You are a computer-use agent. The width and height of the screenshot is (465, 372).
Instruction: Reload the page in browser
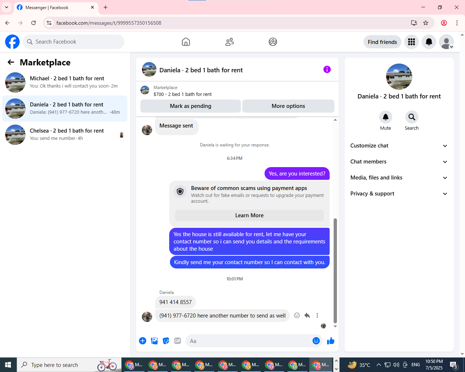(33, 23)
